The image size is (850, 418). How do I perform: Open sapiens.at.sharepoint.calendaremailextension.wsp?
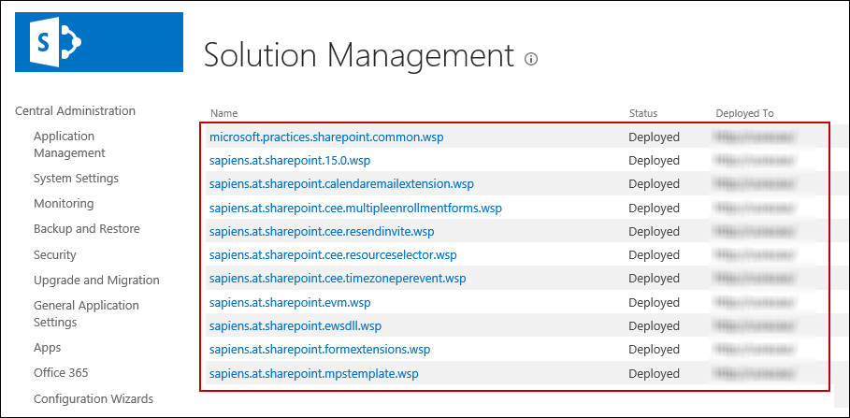point(341,184)
